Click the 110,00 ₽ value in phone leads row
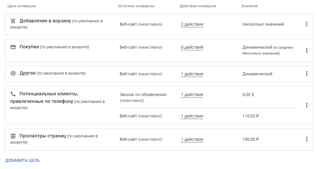The image size is (317, 169). point(251,116)
